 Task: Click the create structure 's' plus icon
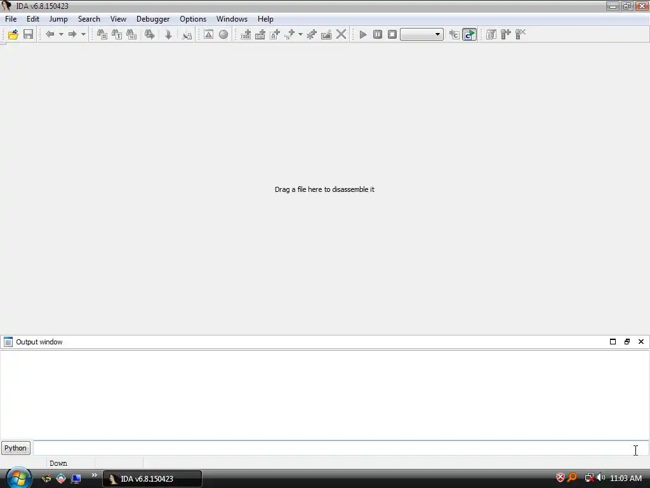tap(289, 34)
